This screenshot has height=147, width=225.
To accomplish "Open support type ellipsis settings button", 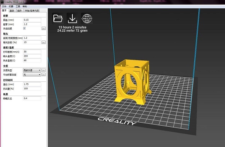I will point(43,70).
